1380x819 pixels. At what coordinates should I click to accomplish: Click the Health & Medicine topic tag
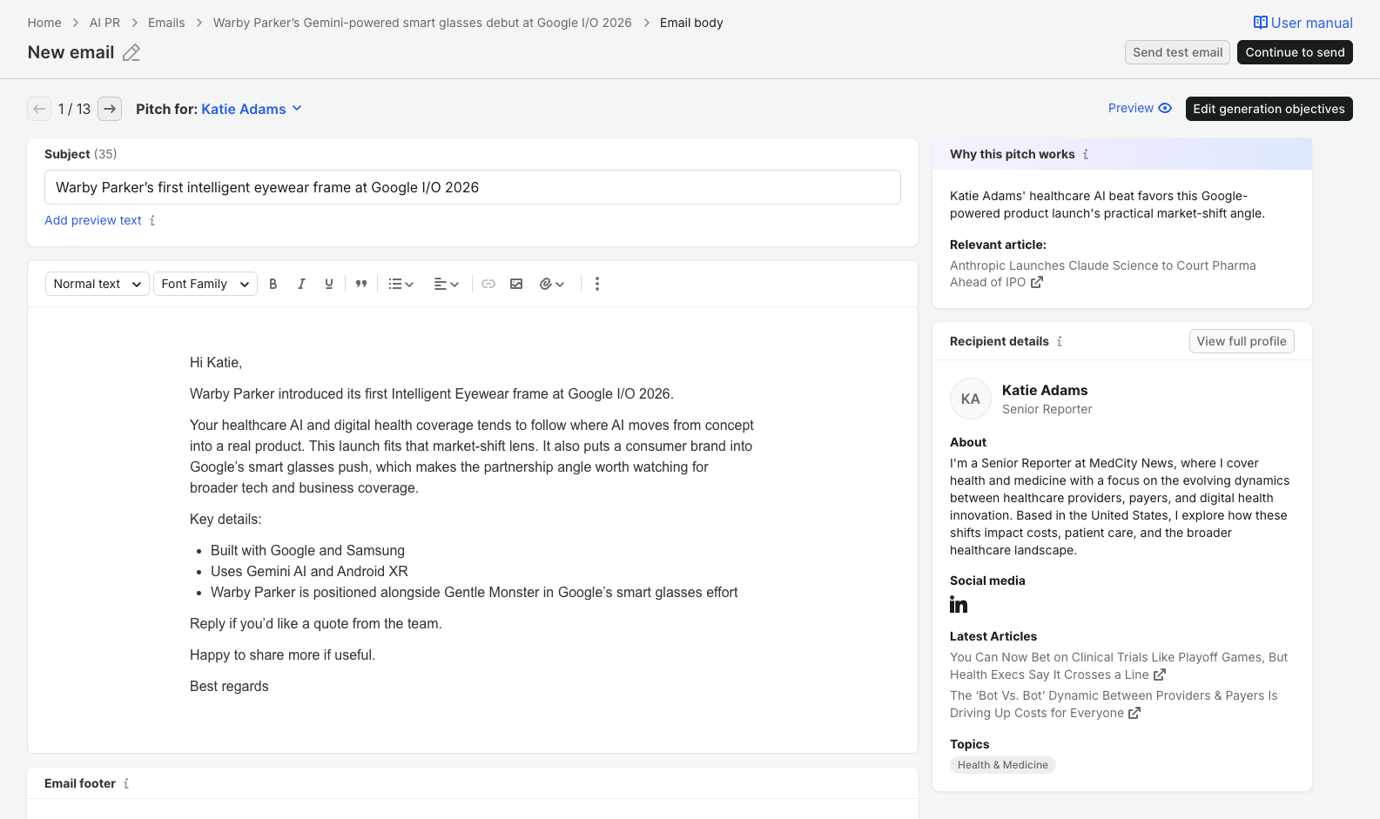(x=1003, y=765)
